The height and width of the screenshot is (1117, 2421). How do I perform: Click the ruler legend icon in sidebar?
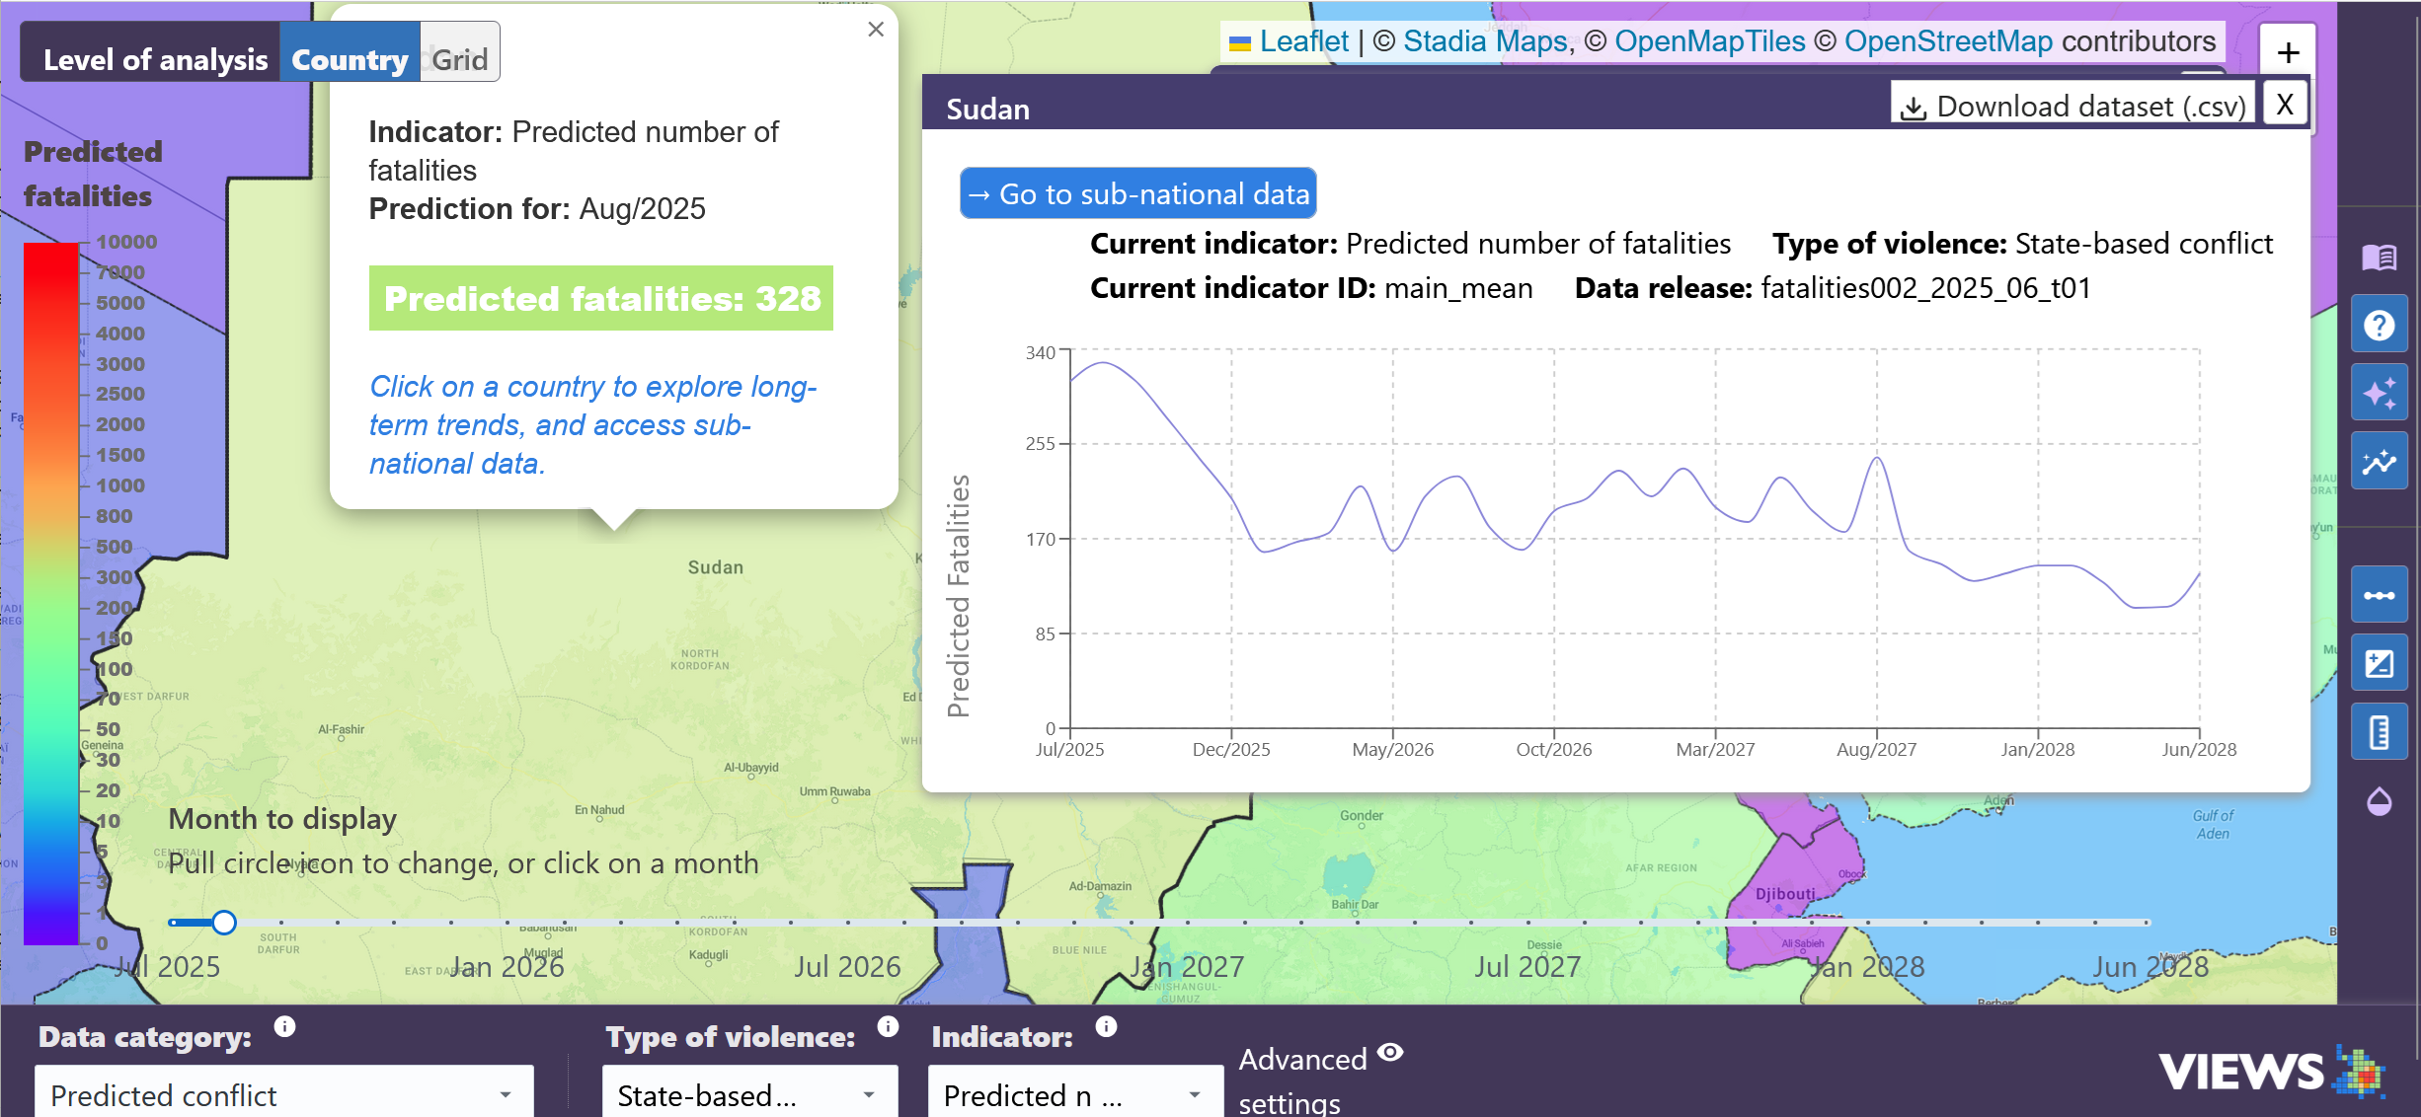[x=2379, y=732]
